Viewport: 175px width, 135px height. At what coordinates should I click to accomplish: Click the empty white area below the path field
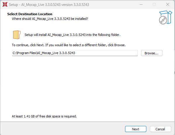(x=87, y=85)
